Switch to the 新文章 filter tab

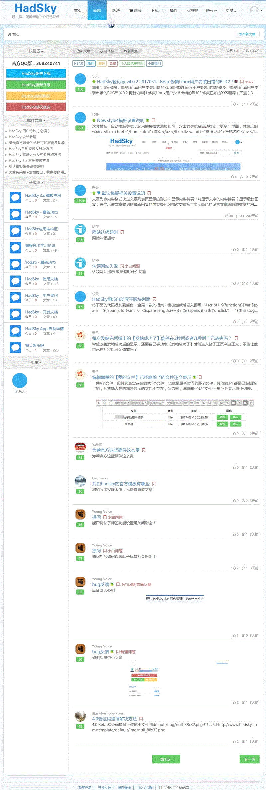click(83, 51)
